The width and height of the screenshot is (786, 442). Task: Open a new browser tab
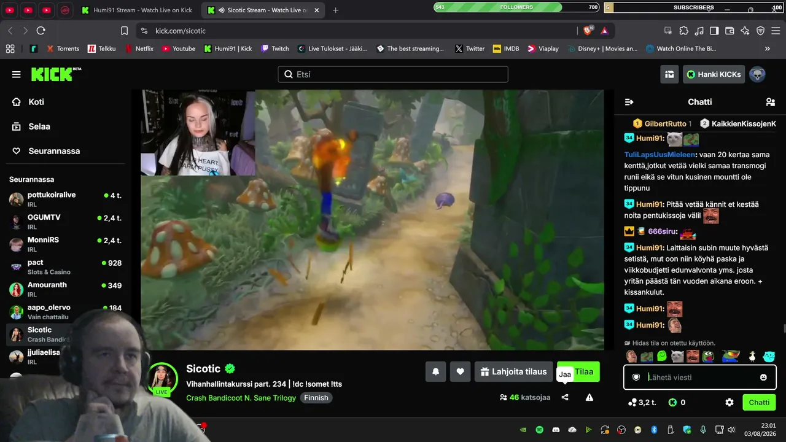click(336, 10)
